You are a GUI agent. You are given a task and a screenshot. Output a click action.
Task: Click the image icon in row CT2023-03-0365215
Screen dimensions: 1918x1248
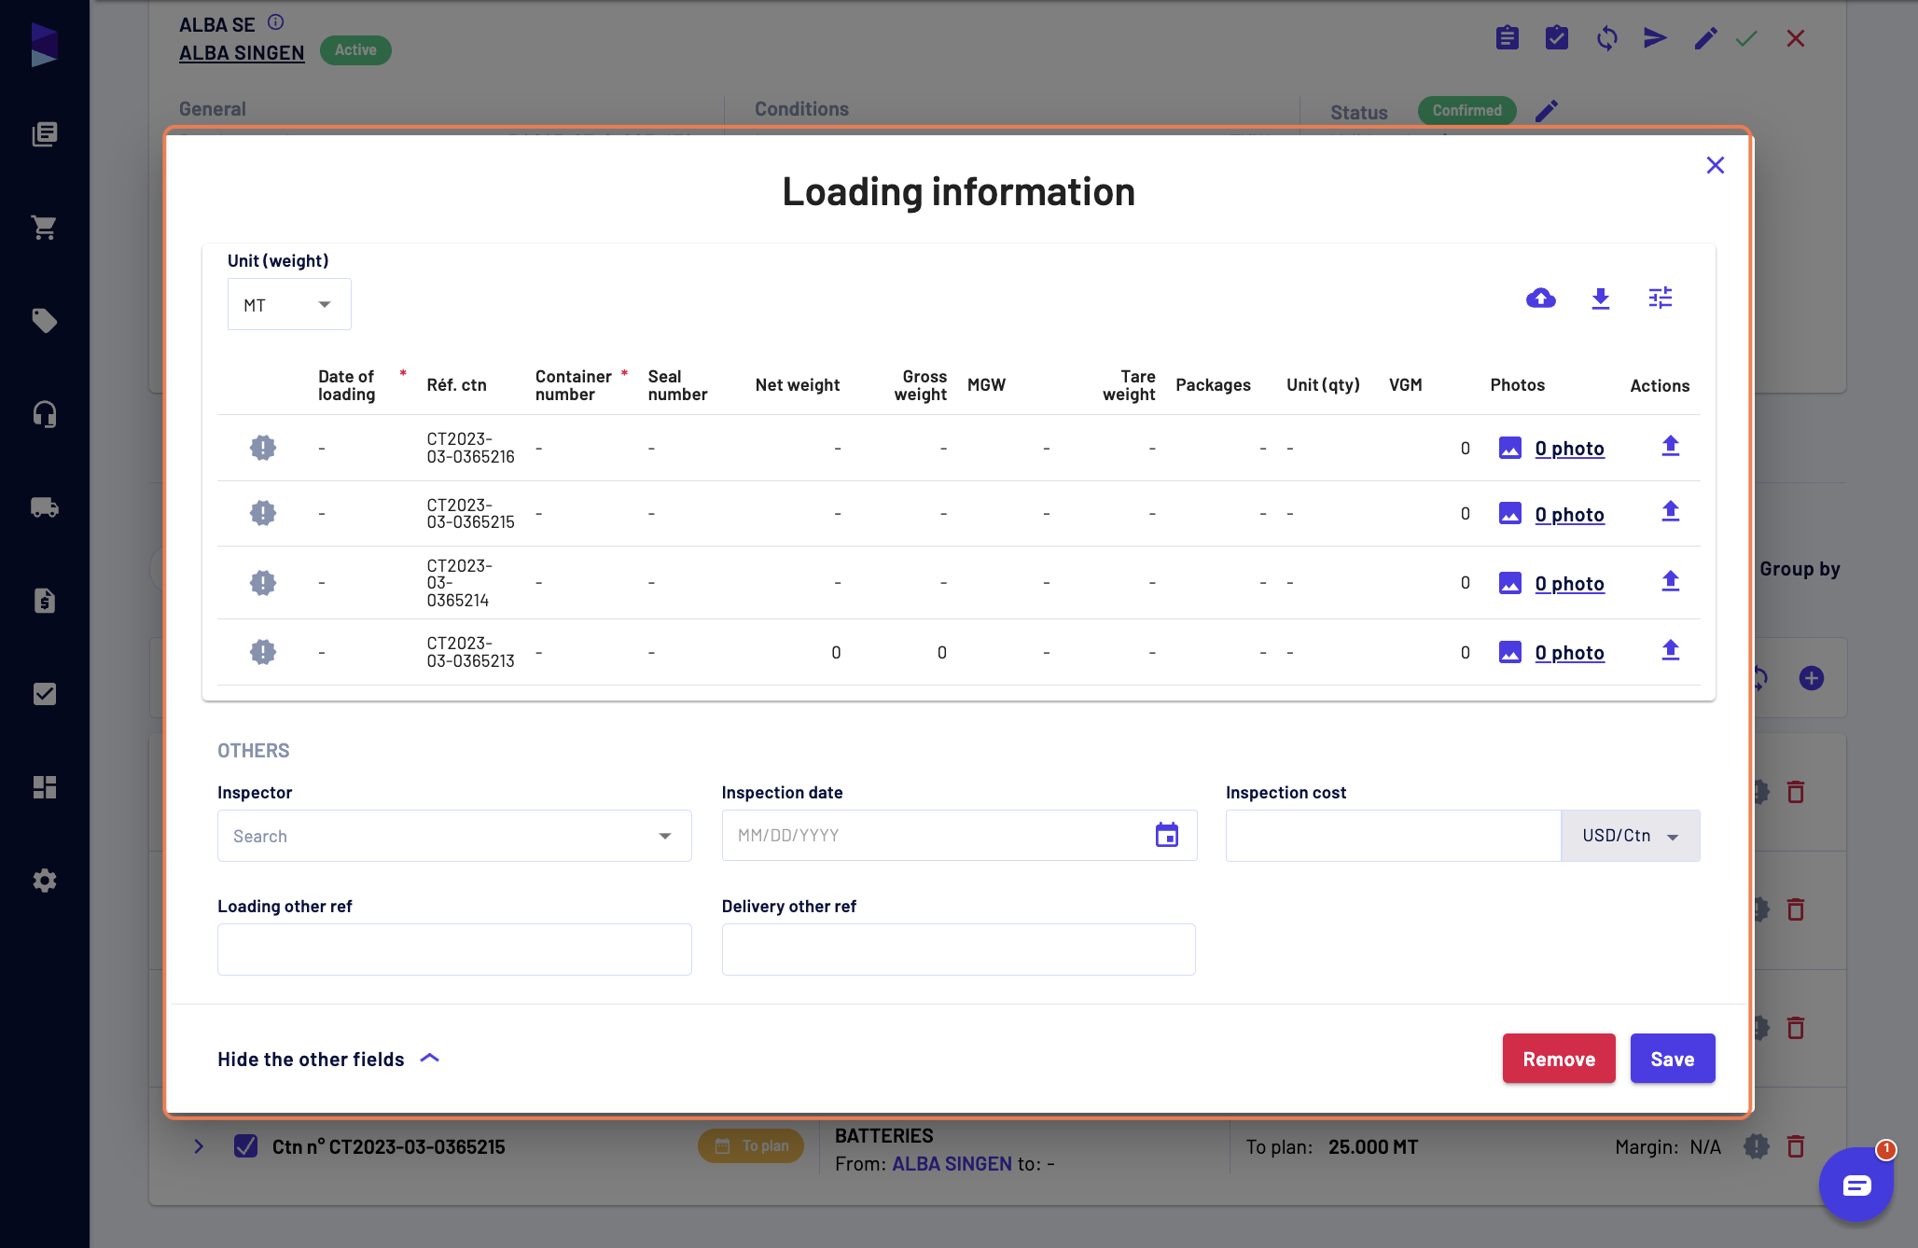[1509, 513]
